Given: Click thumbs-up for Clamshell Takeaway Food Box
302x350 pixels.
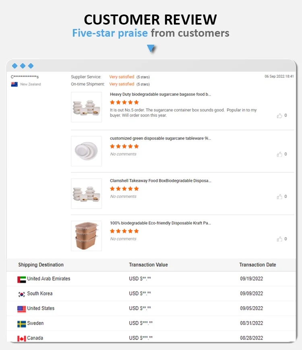Looking at the screenshot, I should (279, 197).
